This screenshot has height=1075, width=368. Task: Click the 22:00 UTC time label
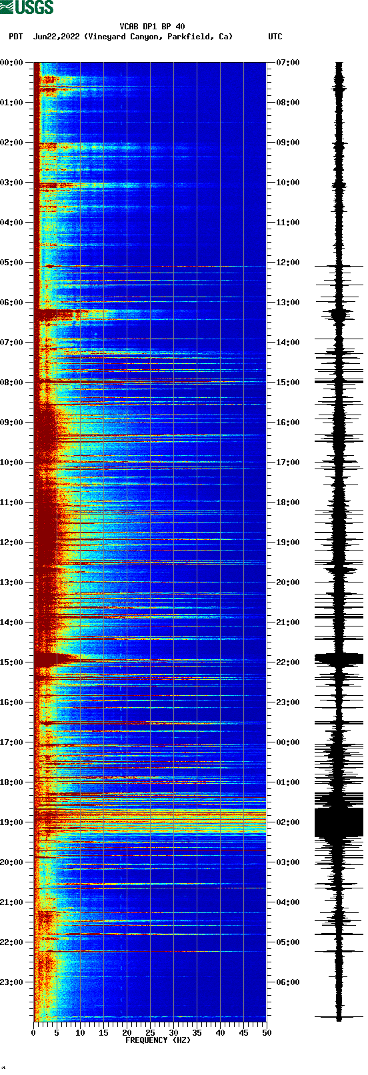(288, 662)
